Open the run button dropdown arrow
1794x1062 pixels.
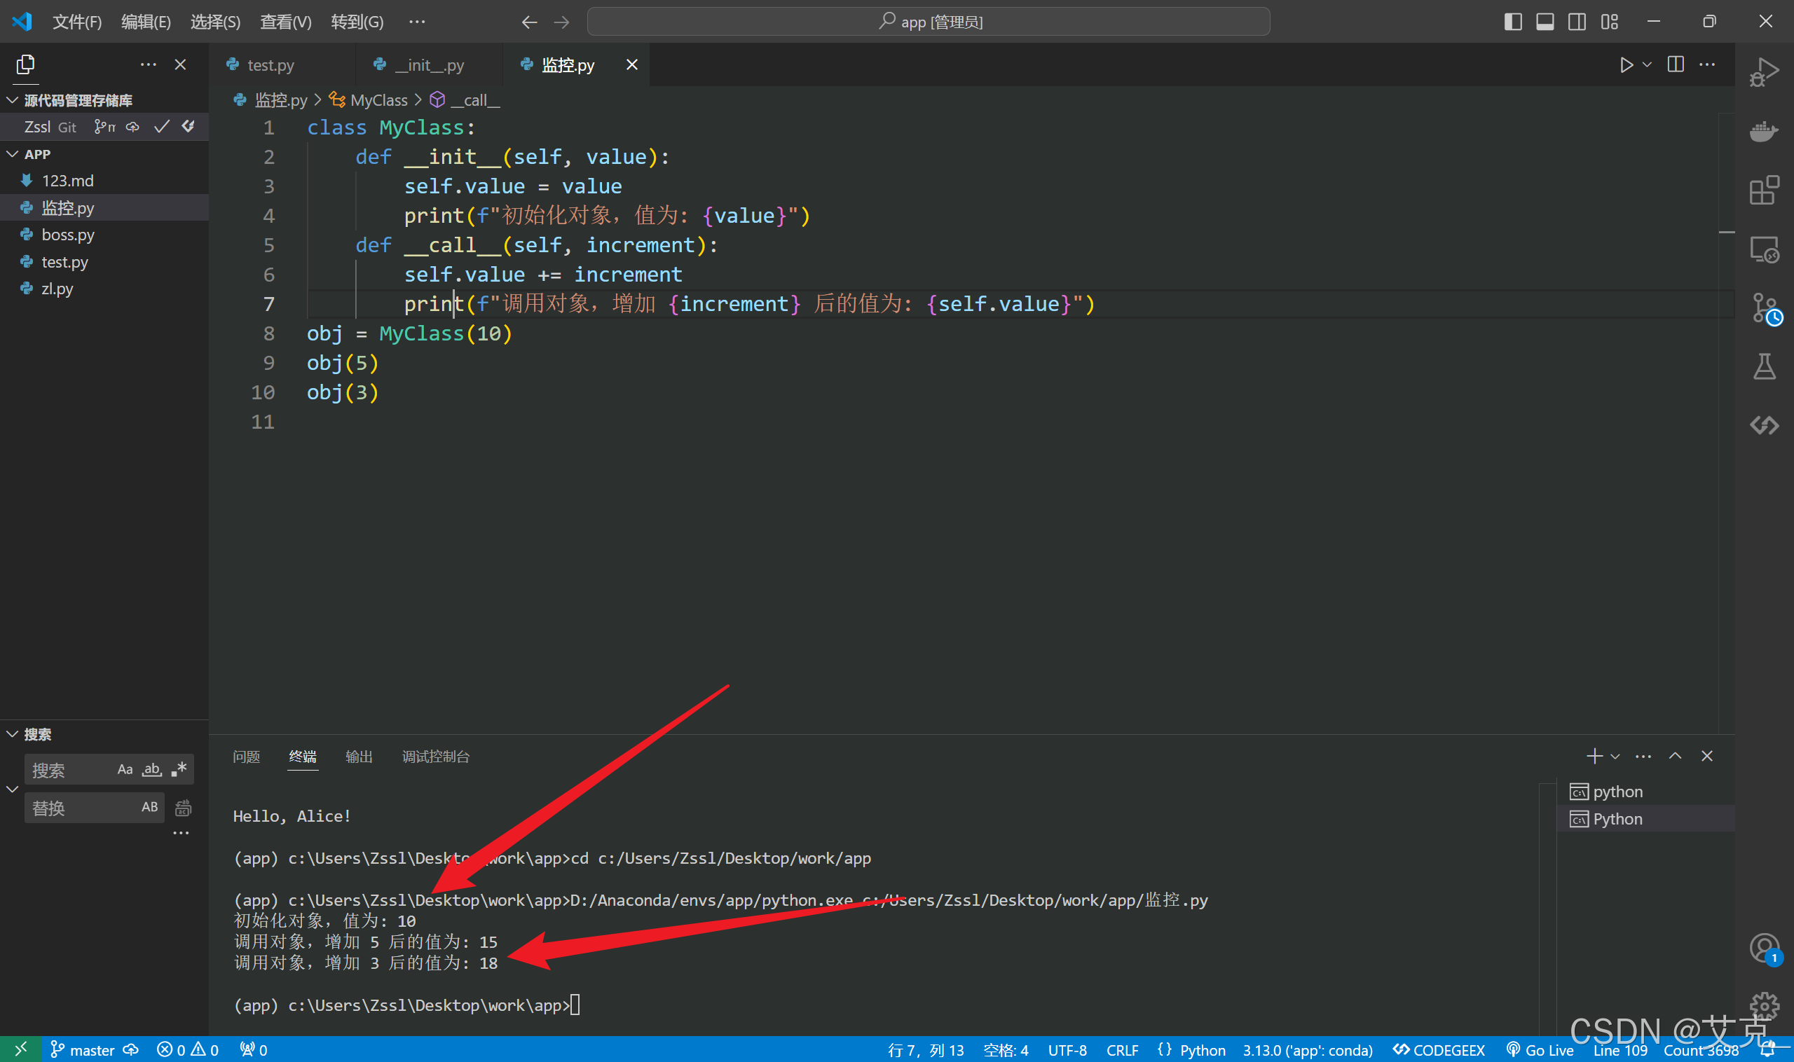pyautogui.click(x=1647, y=65)
